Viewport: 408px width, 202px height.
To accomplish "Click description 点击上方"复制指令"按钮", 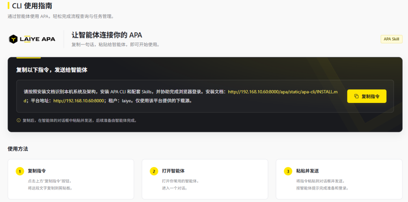I will click(x=49, y=181).
